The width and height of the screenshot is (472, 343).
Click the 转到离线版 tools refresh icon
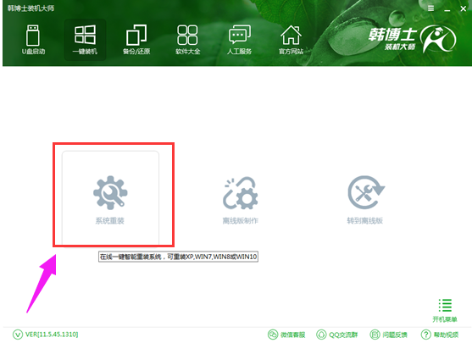tap(366, 192)
